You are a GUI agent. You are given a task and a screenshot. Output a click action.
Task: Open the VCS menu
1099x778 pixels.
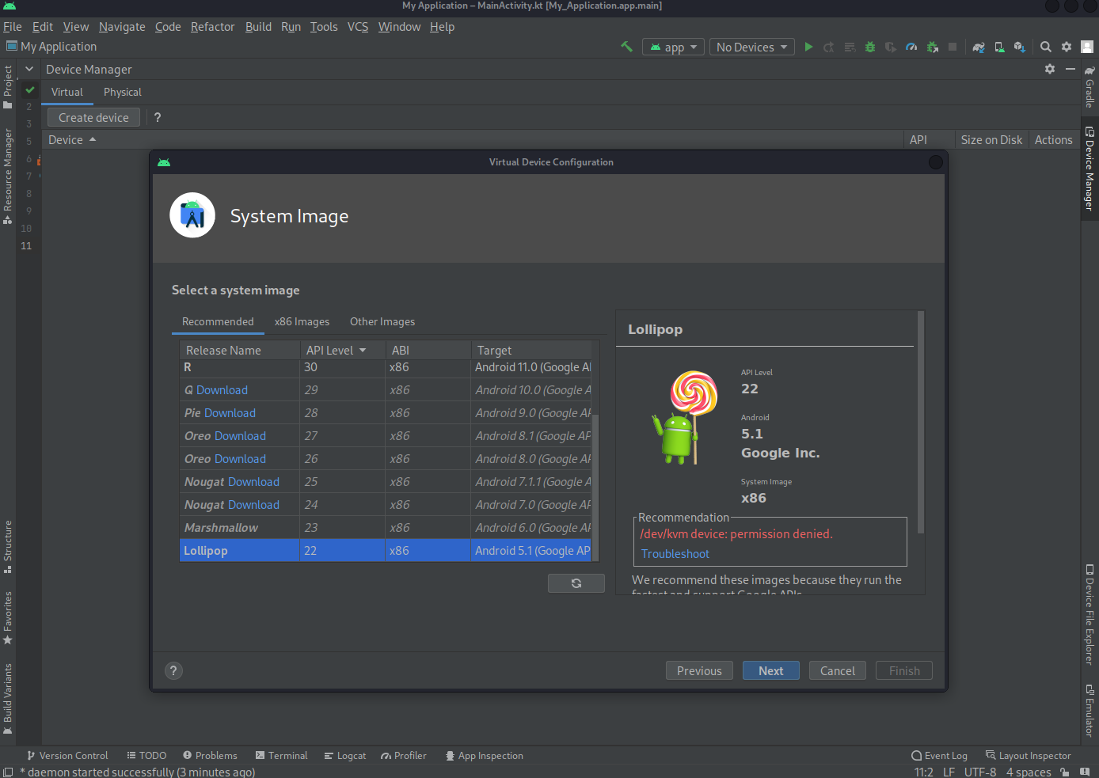point(358,27)
